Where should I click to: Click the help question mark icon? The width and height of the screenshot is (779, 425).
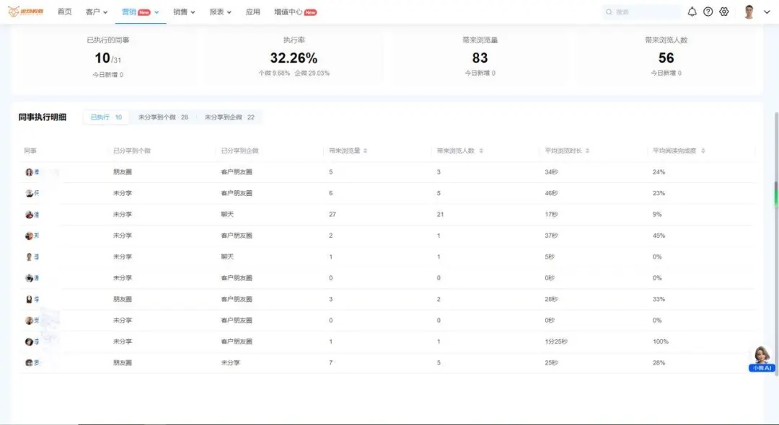point(708,12)
